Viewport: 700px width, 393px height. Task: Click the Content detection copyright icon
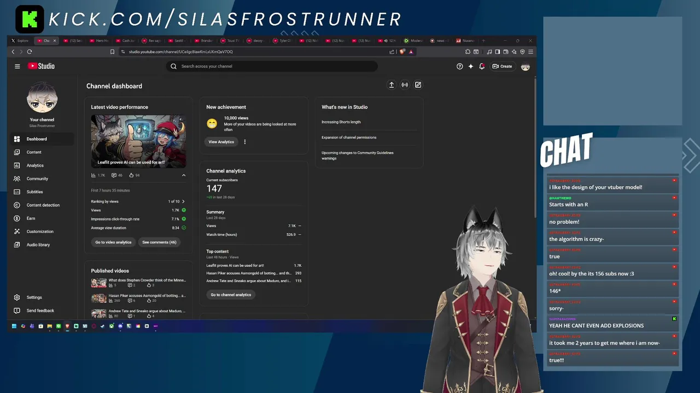pyautogui.click(x=17, y=205)
